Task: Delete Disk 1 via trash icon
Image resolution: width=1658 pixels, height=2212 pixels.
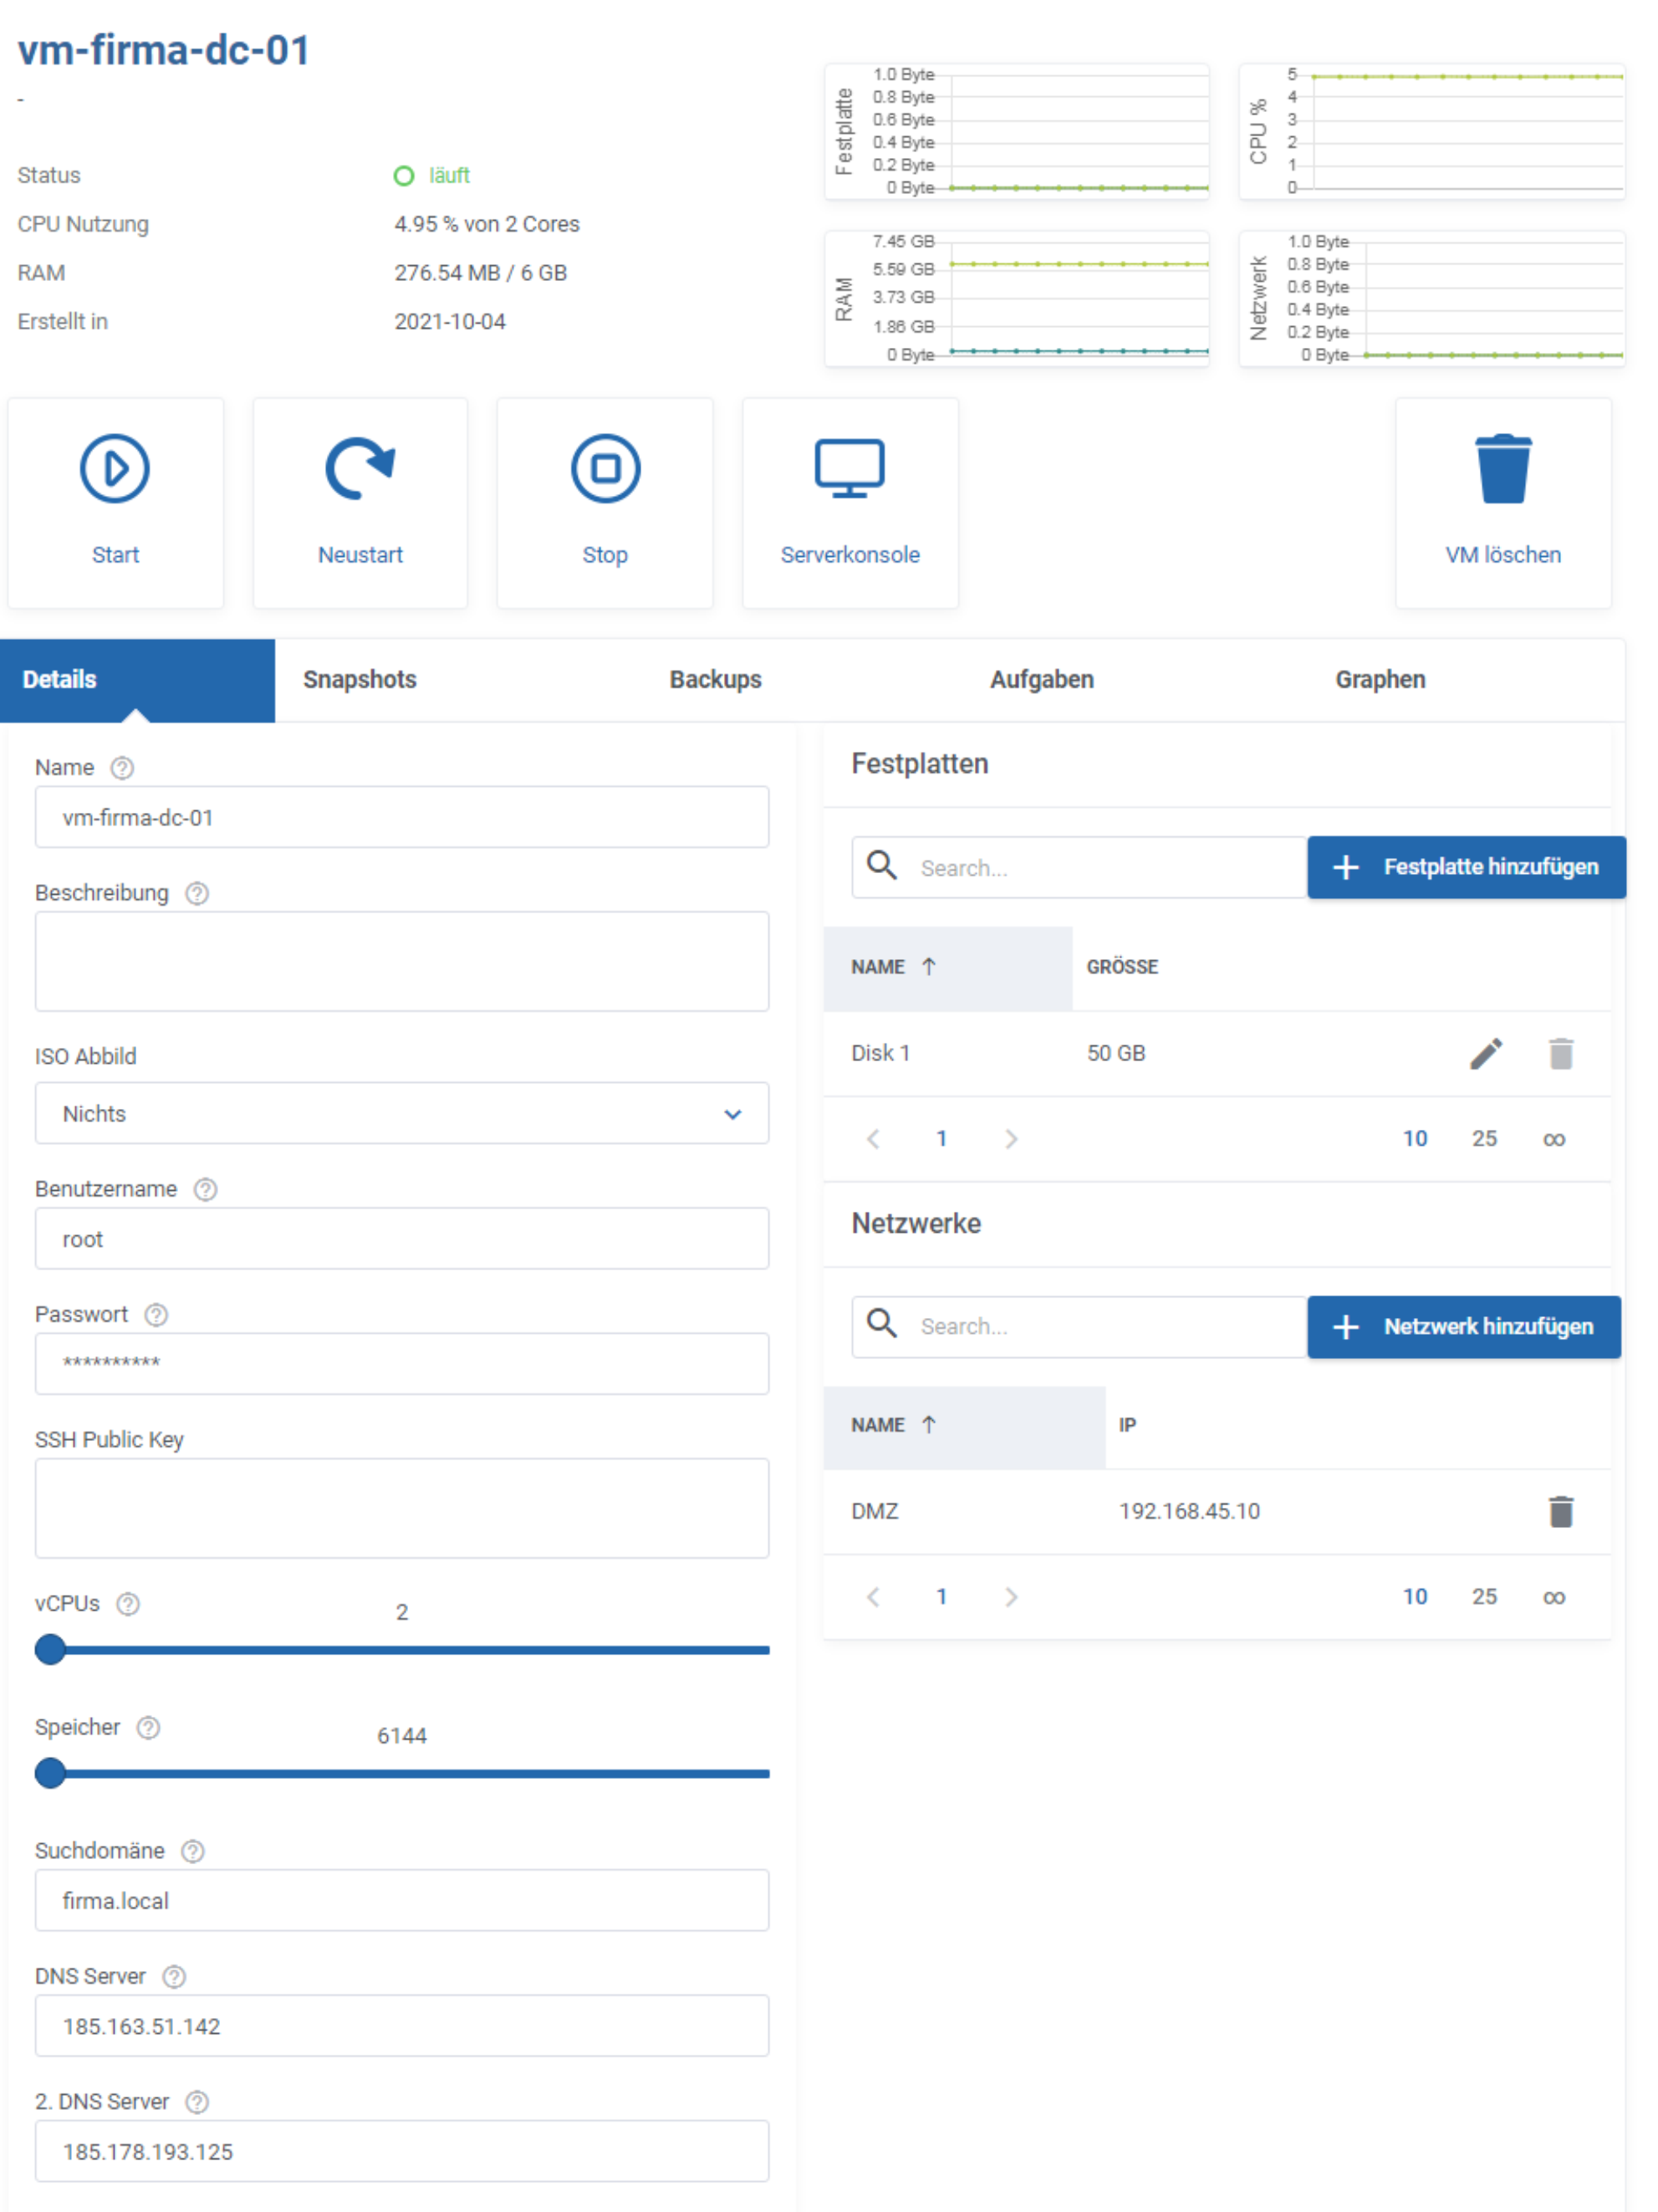Action: pos(1560,1053)
